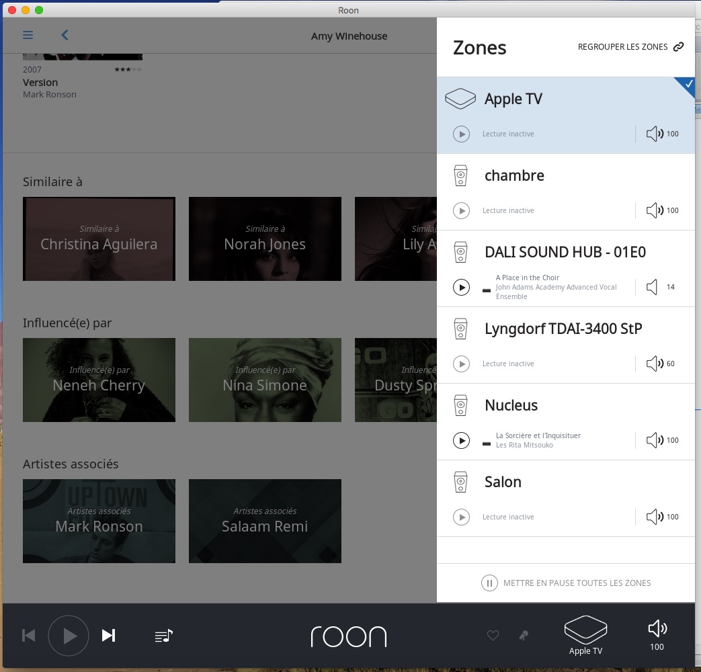
Task: Click the main play button in footer
Action: point(69,635)
